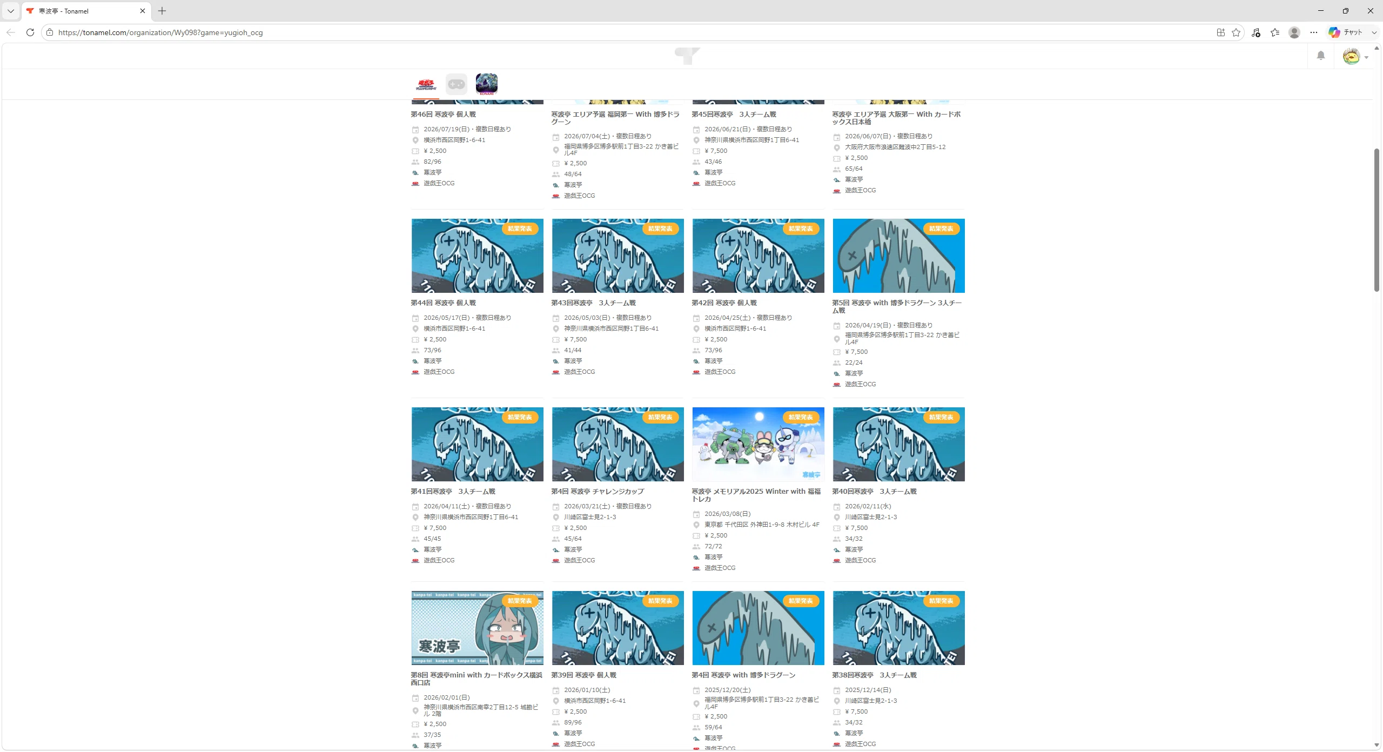The height and width of the screenshot is (752, 1383).
Task: Open 寒波亭 エリア予選 大阪第一 tournament
Action: pos(896,118)
